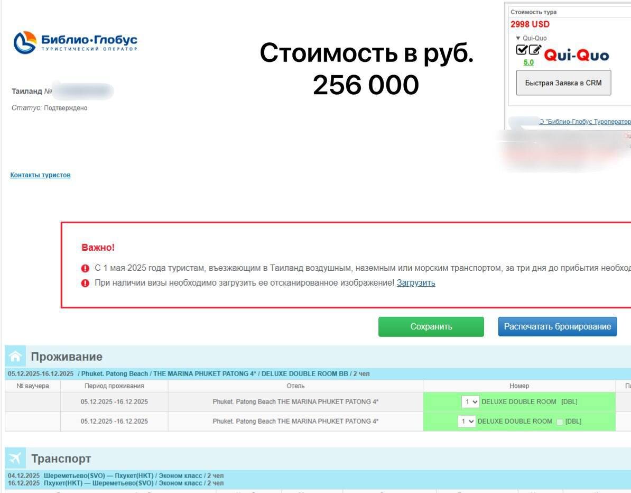Click the Проживание section heading
The height and width of the screenshot is (493, 631).
(x=67, y=357)
